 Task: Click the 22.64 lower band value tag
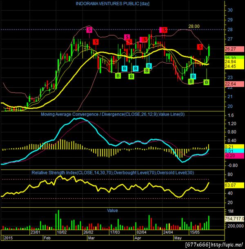(234, 84)
